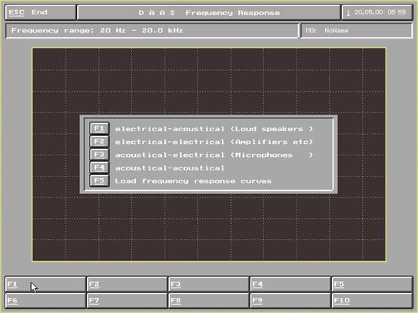This screenshot has height=313, width=418.
Task: Click the 'acoustical-acoustical' text
Action: pos(170,168)
